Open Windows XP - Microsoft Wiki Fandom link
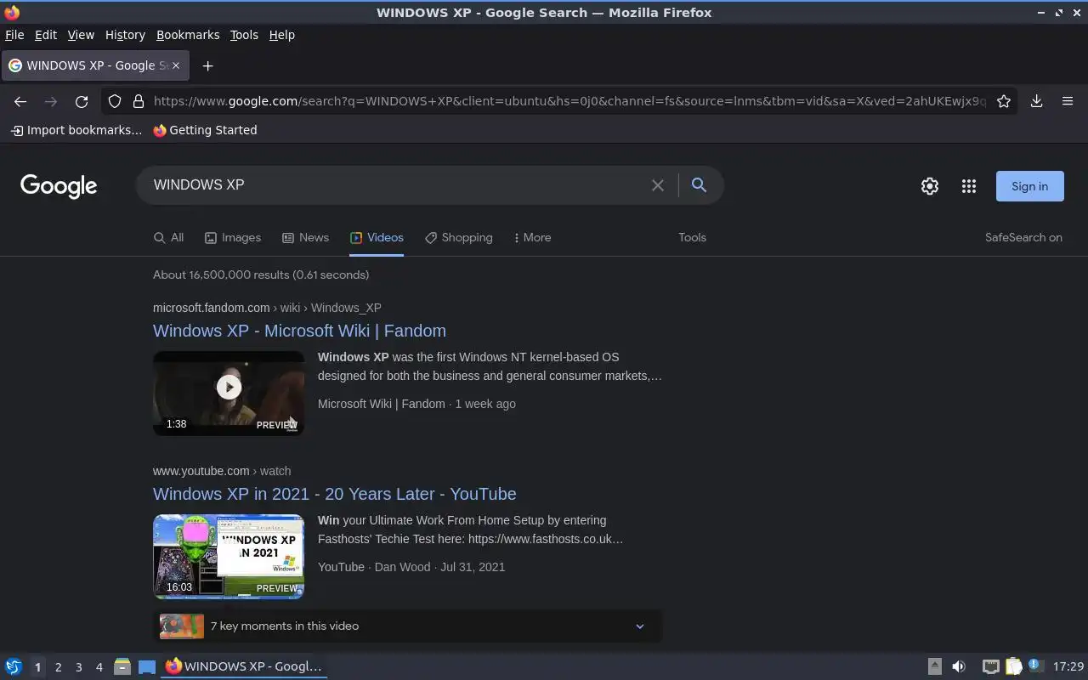 point(299,331)
